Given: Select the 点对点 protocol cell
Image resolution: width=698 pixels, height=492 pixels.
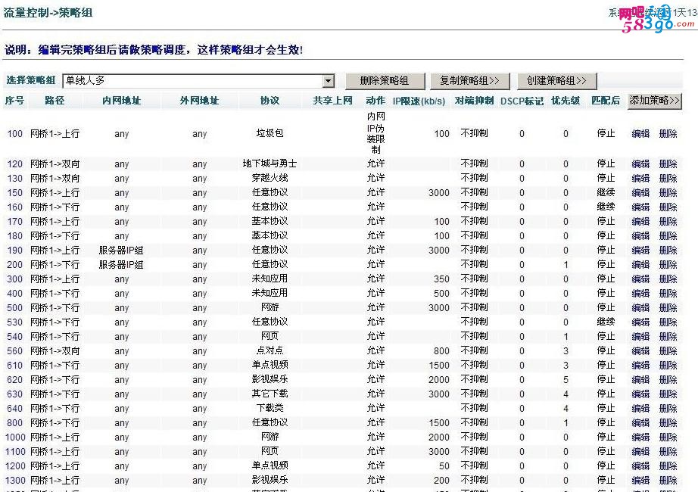Looking at the screenshot, I should (x=270, y=350).
